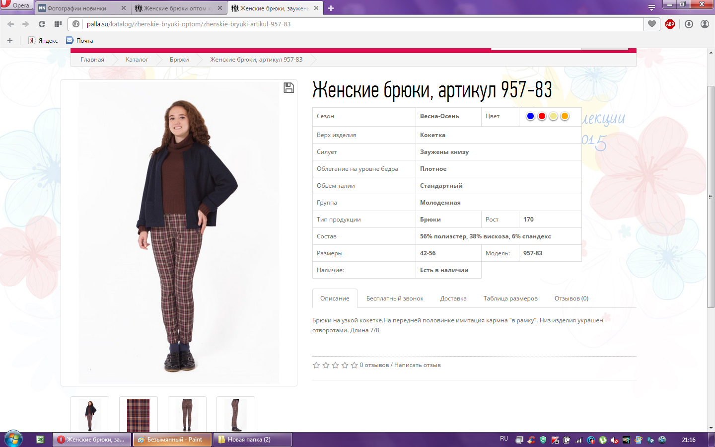Image resolution: width=715 pixels, height=447 pixels.
Task: Switch the RU language indicator
Action: tap(504, 439)
